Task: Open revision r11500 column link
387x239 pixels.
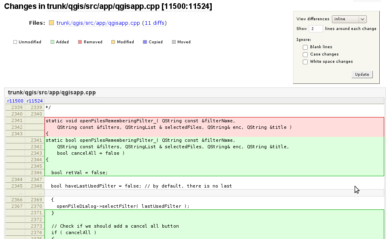Action: (15, 101)
